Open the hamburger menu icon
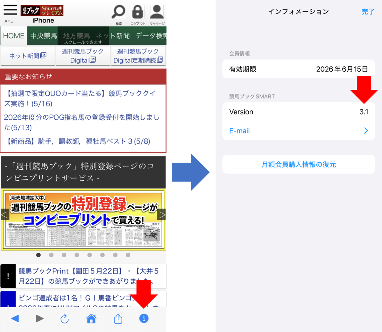 point(10,10)
